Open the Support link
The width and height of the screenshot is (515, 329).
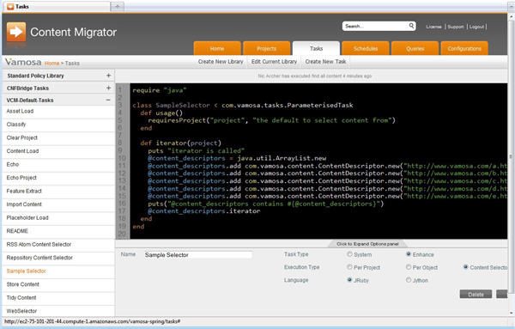(x=456, y=27)
